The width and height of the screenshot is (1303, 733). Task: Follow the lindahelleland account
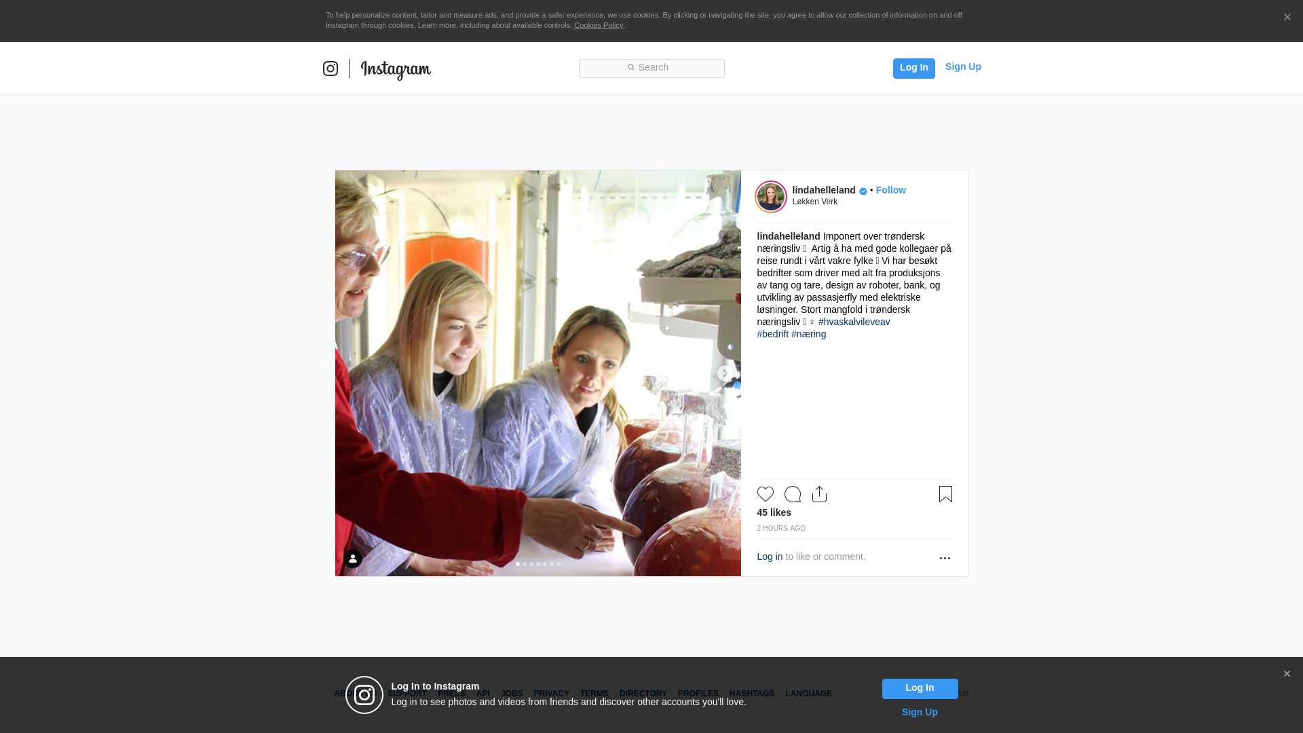[x=890, y=190]
